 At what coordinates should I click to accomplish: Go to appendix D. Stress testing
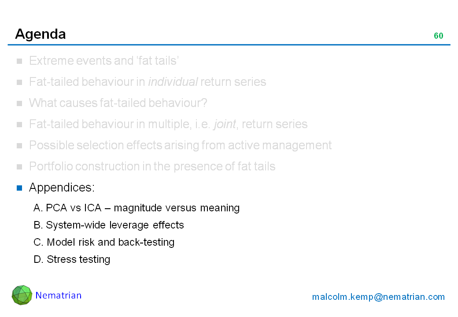click(x=72, y=259)
